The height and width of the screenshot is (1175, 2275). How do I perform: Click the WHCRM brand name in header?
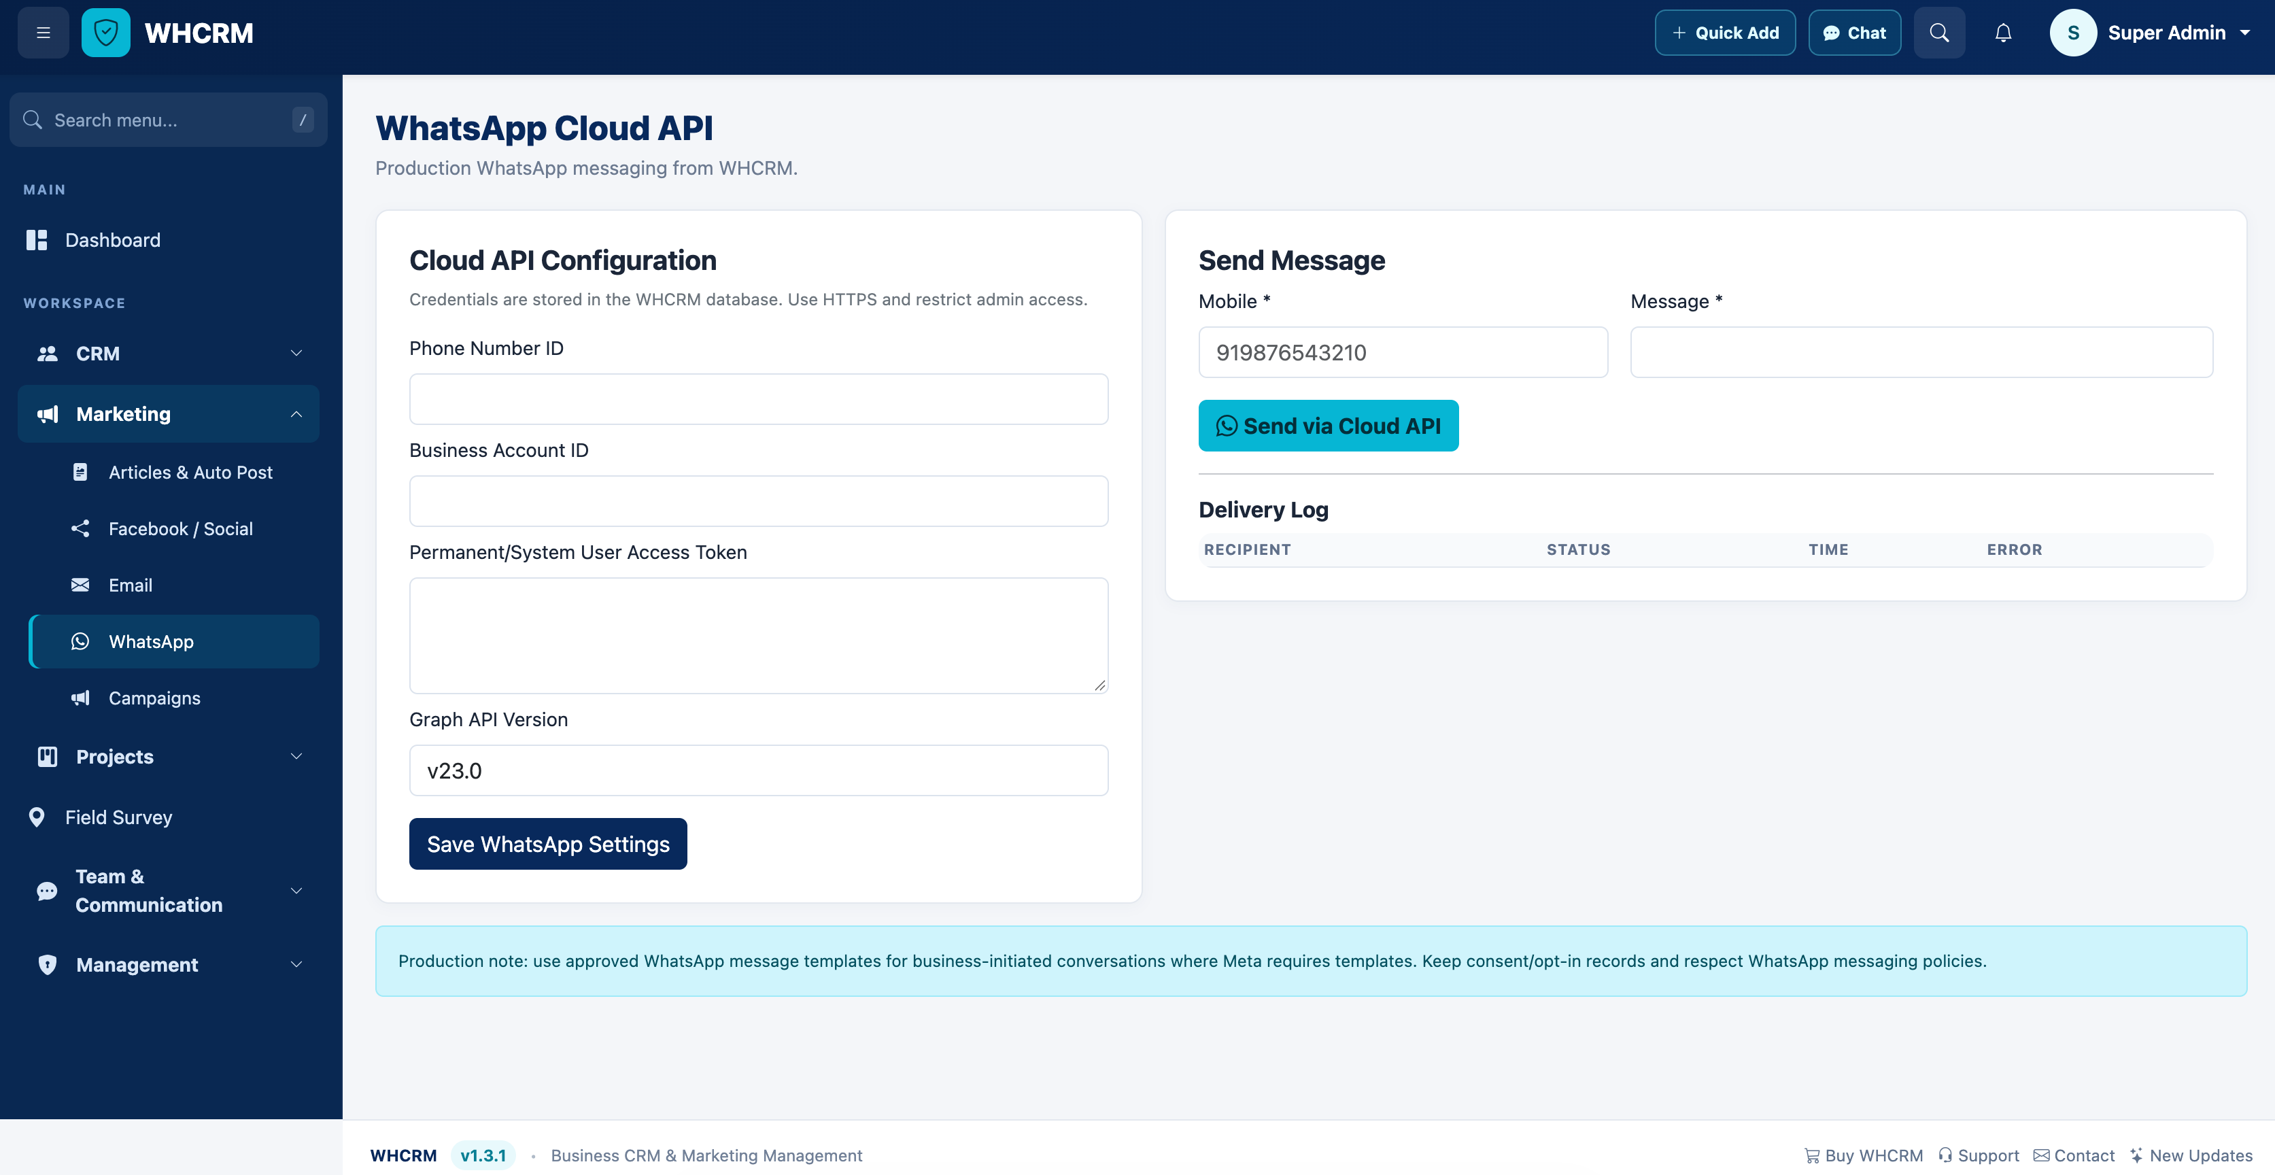[199, 33]
